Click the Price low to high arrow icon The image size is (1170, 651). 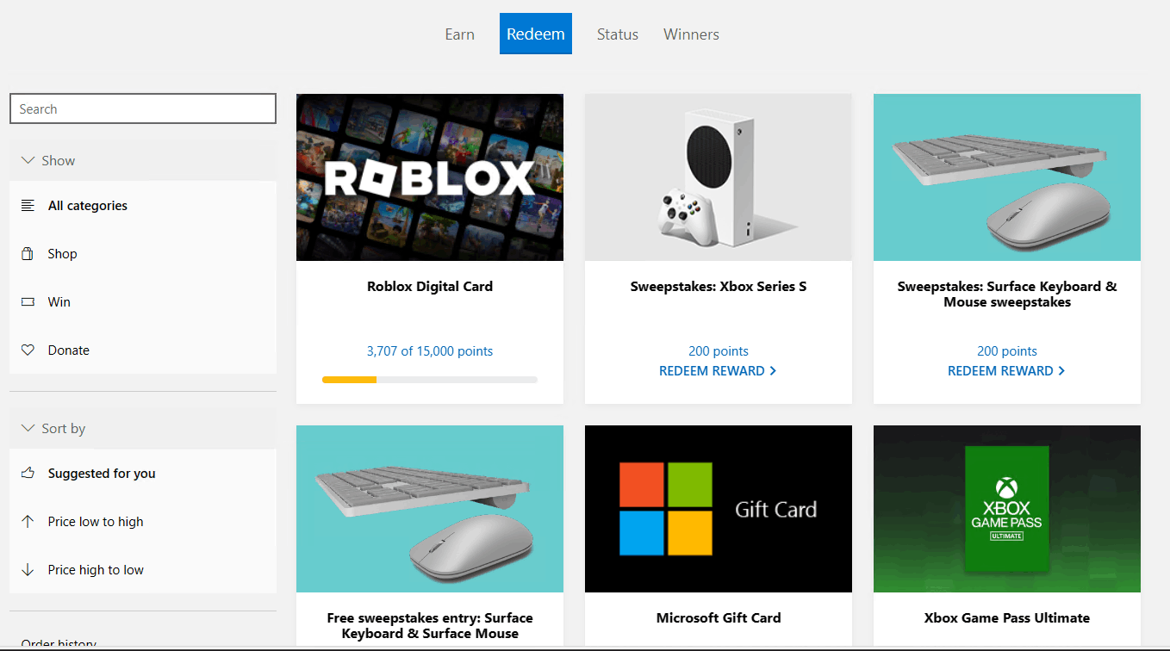click(x=28, y=522)
